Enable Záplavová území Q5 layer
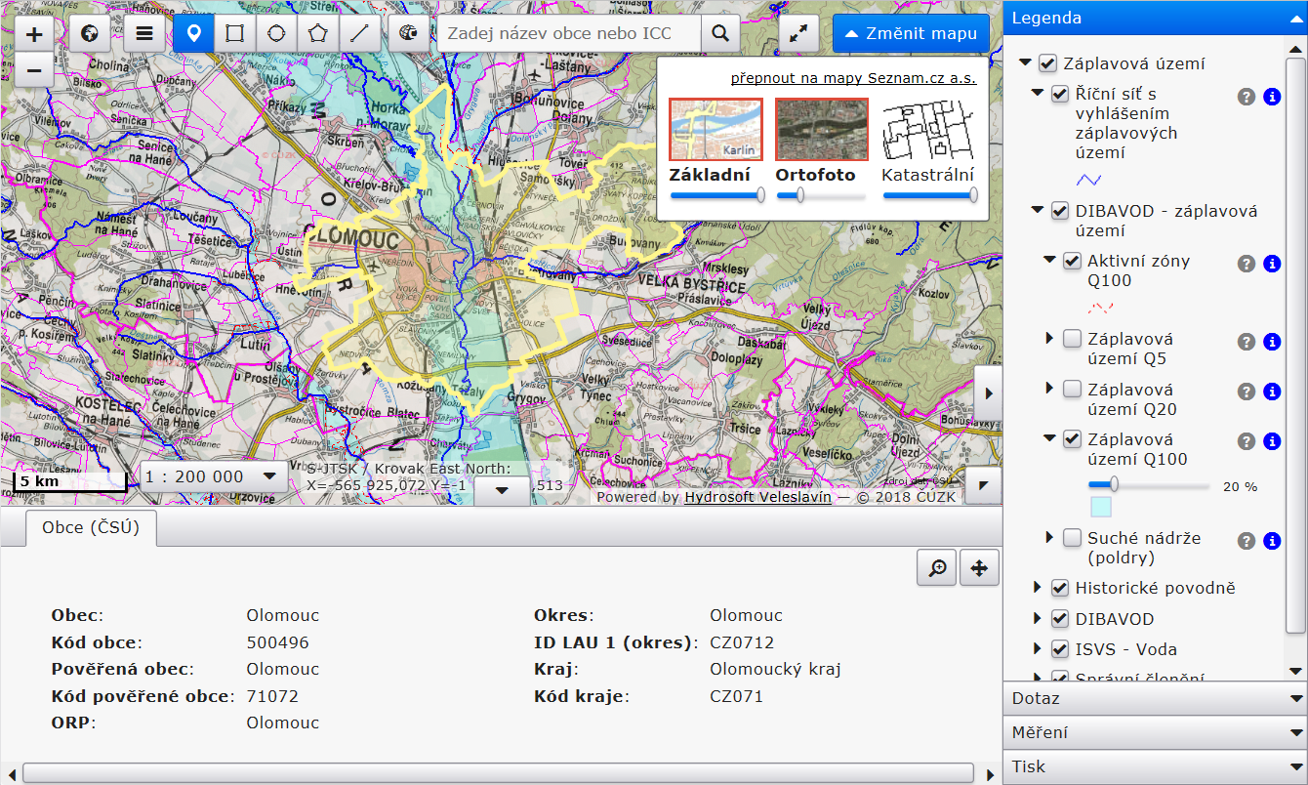The height and width of the screenshot is (785, 1308). (1072, 339)
